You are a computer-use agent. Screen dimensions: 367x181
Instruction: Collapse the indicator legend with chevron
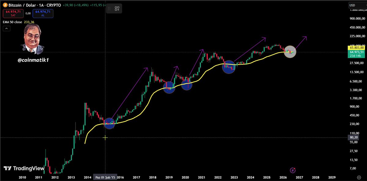coord(6,29)
